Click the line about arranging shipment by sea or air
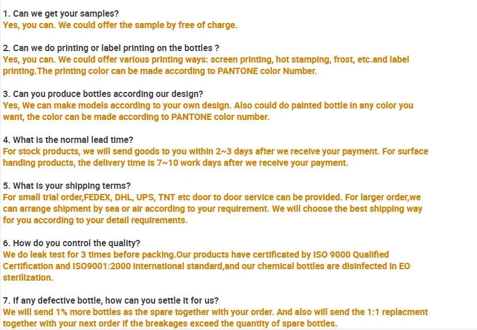This screenshot has height=330, width=477. (212, 209)
